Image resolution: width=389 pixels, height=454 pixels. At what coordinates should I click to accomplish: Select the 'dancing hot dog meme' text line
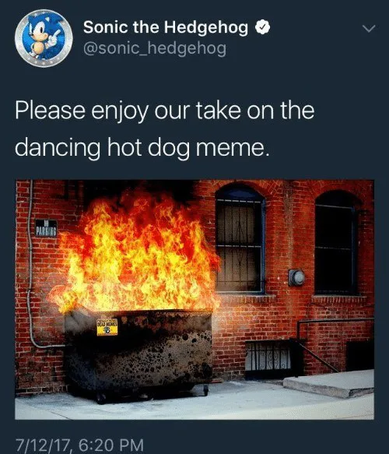[142, 148]
